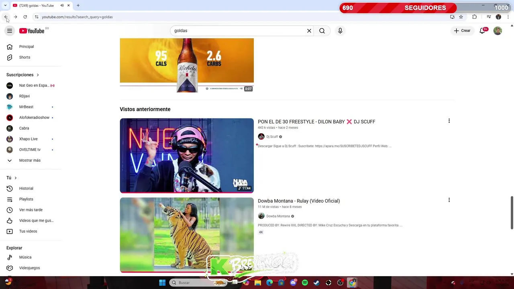The height and width of the screenshot is (289, 514).
Task: Click the install app icon in address bar
Action: [x=452, y=17]
